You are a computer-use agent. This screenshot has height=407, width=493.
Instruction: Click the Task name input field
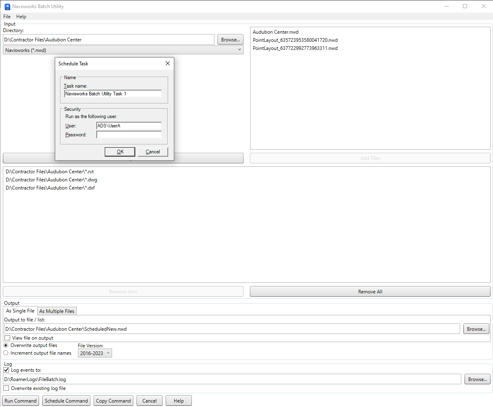click(x=113, y=93)
